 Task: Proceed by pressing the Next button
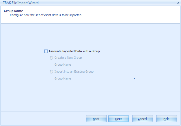pos(119,119)
